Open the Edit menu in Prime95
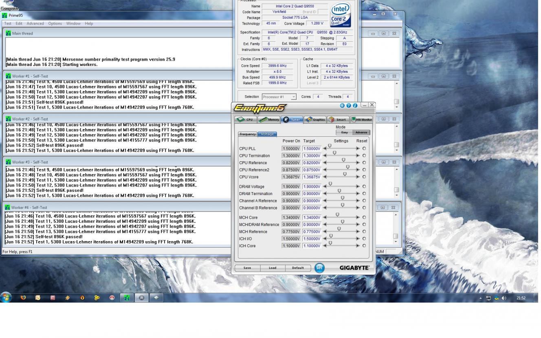The height and width of the screenshot is (338, 541). 19,24
